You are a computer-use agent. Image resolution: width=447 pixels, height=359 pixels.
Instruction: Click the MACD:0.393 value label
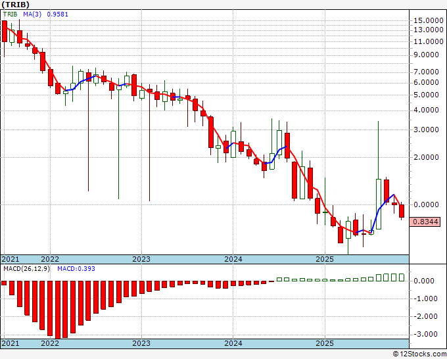(76, 269)
